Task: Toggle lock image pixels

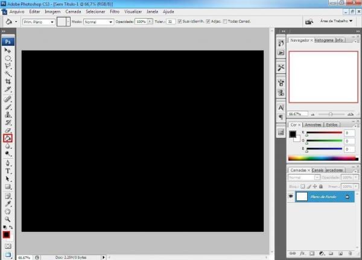Action: click(309, 187)
